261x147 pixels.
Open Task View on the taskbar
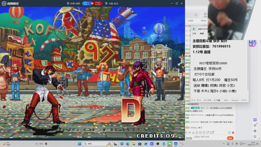click(x=115, y=144)
